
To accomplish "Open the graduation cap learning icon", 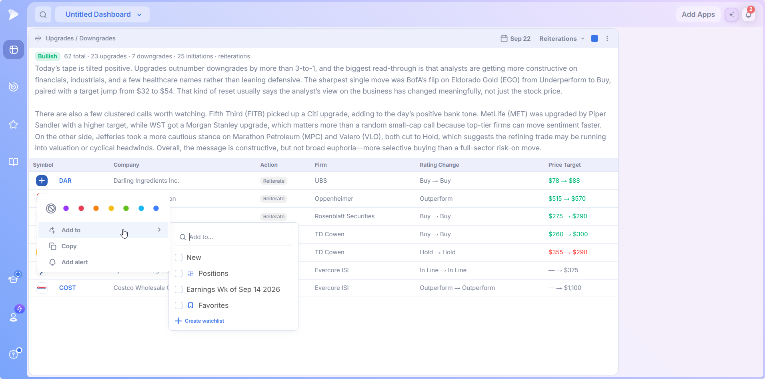I will [x=14, y=279].
